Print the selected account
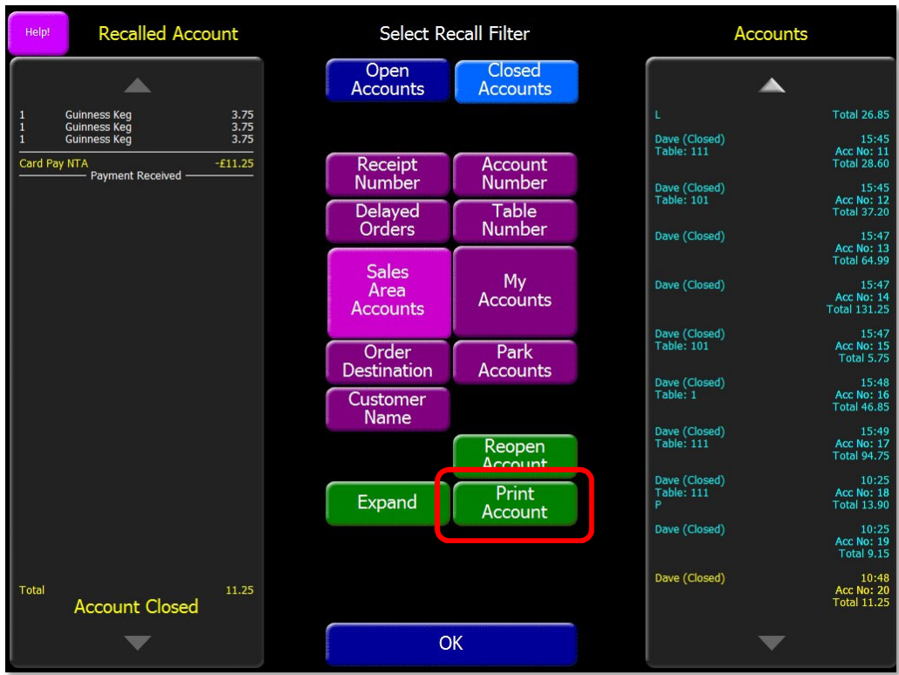Screen dimensions: 899x675 tap(515, 503)
